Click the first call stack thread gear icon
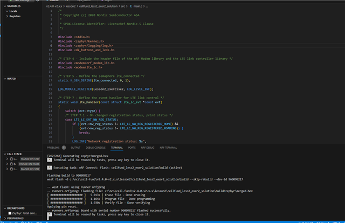The height and width of the screenshot is (223, 345). [x=12, y=159]
